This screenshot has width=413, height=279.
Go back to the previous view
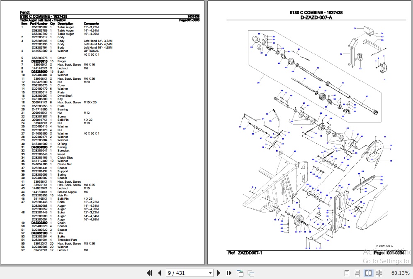click(x=240, y=273)
